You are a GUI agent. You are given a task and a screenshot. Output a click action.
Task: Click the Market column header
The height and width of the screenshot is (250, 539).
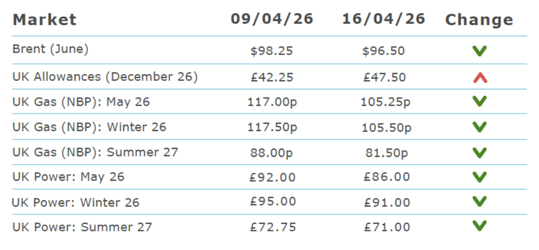click(x=45, y=20)
